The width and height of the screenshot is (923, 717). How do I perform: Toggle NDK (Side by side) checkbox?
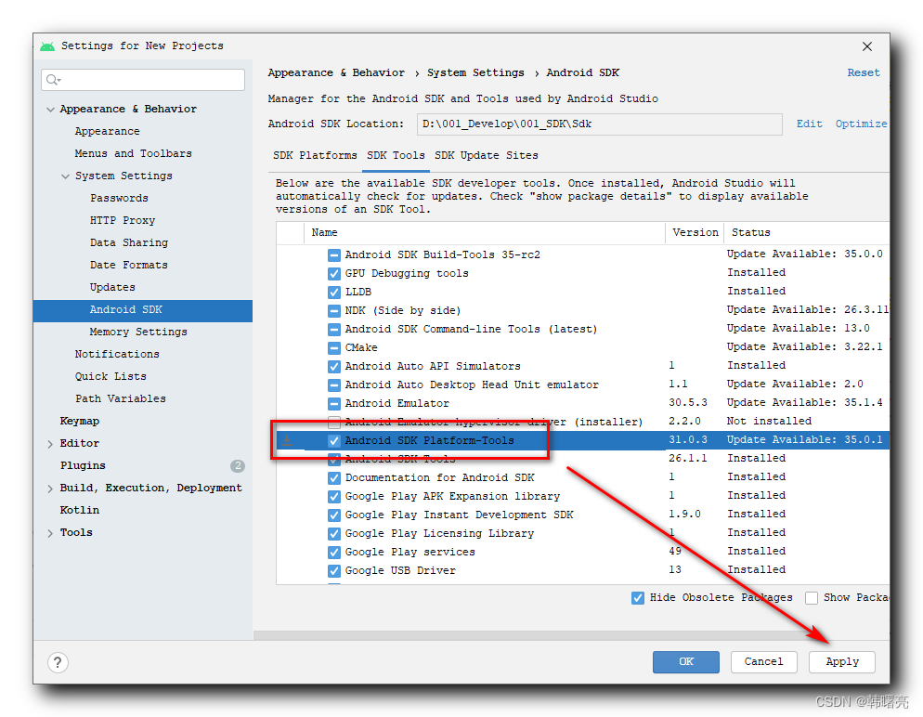333,311
